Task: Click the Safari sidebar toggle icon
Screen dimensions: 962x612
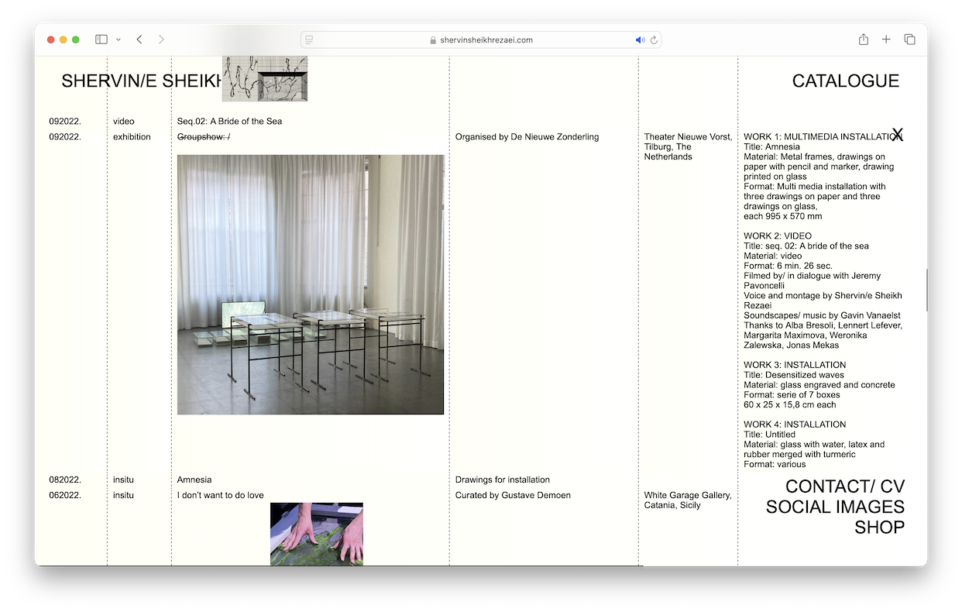Action: pos(101,40)
